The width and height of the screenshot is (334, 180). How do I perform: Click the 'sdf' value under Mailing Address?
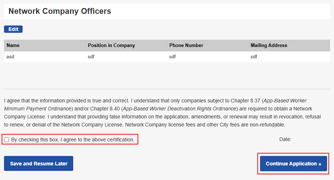coord(254,56)
